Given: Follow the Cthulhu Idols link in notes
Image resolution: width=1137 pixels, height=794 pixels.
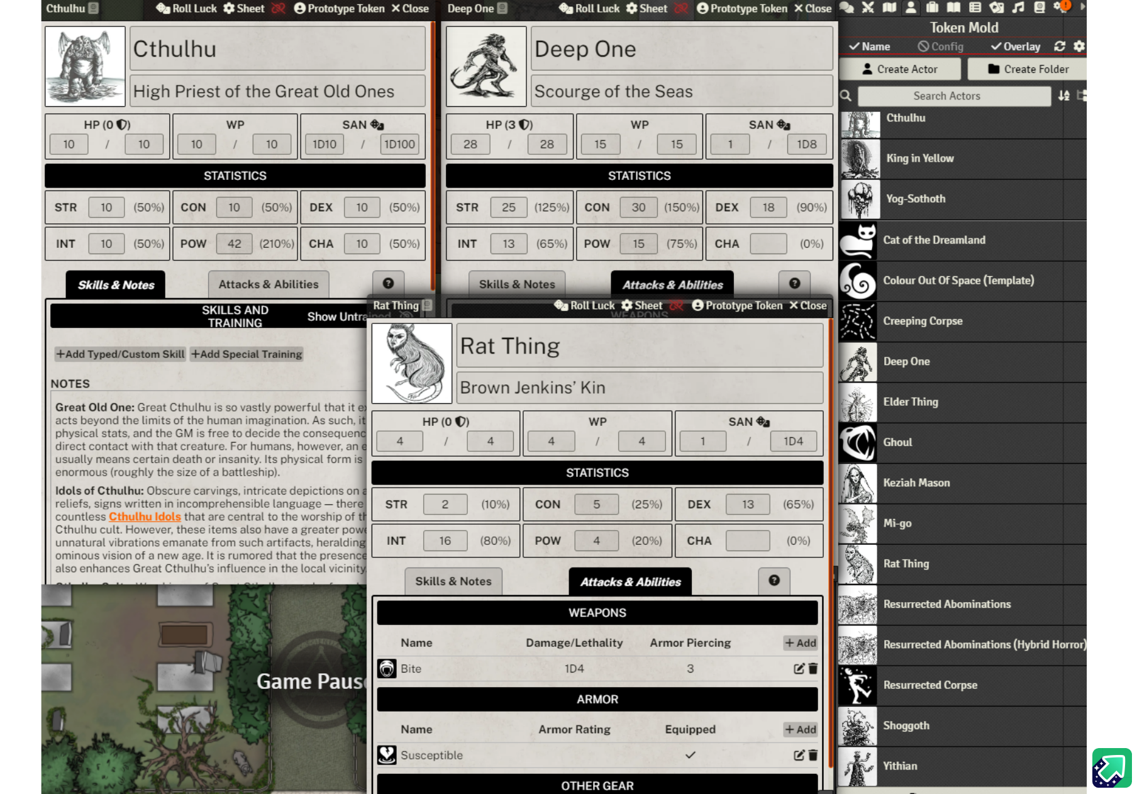Looking at the screenshot, I should tap(145, 517).
